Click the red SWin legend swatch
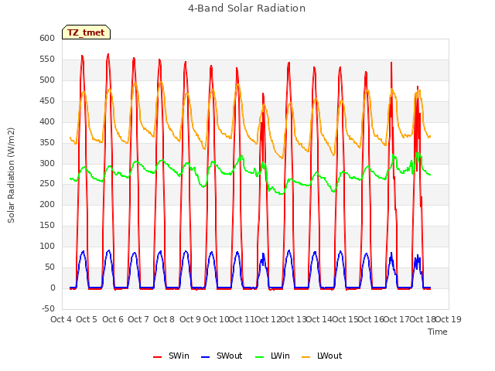The image size is (495, 371). (157, 357)
